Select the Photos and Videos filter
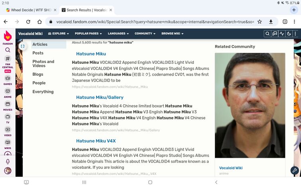This screenshot has width=301, height=188. click(43, 64)
